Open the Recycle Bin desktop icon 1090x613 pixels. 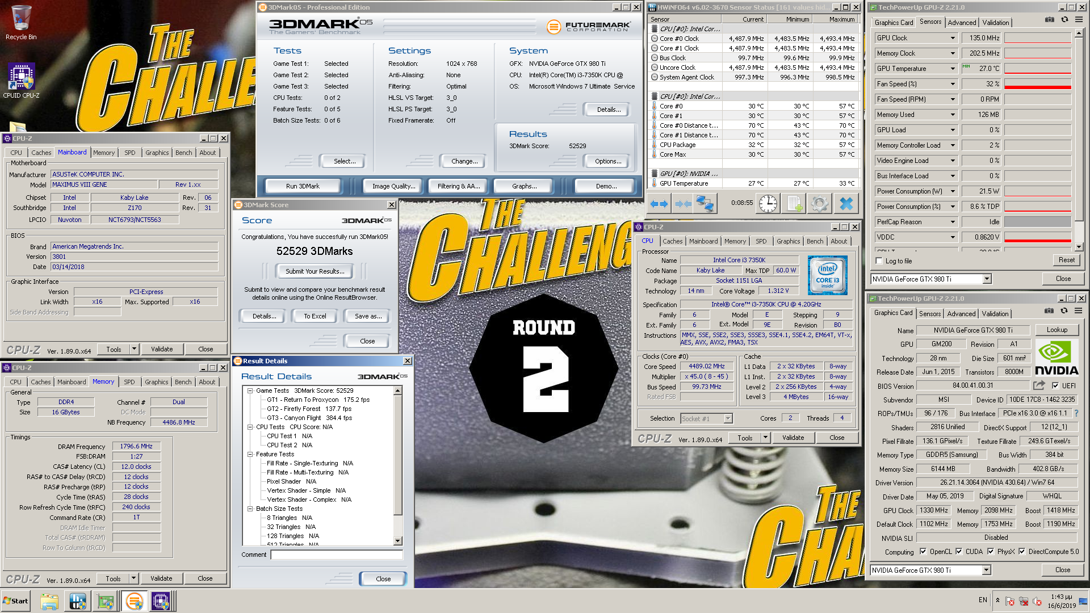21,23
